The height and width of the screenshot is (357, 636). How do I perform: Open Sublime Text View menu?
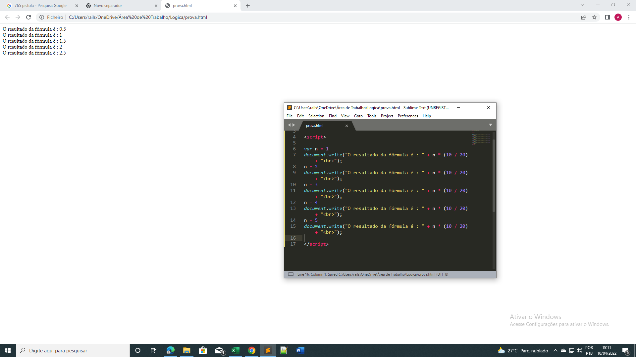click(345, 116)
